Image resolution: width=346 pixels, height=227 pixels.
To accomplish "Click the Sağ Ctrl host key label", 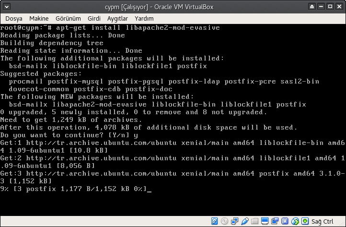I will click(x=322, y=221).
